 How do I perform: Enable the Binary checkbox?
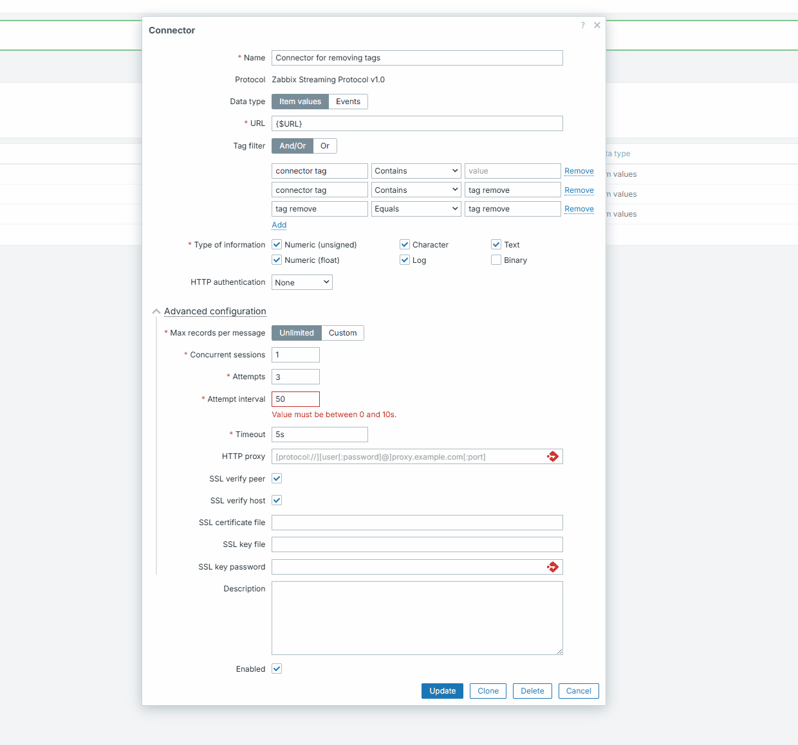496,260
